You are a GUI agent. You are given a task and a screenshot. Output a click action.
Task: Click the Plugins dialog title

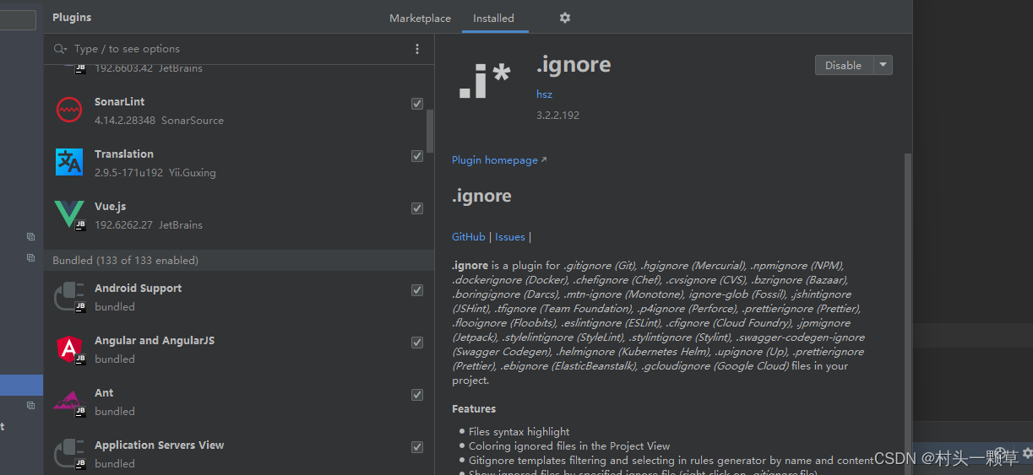click(72, 17)
